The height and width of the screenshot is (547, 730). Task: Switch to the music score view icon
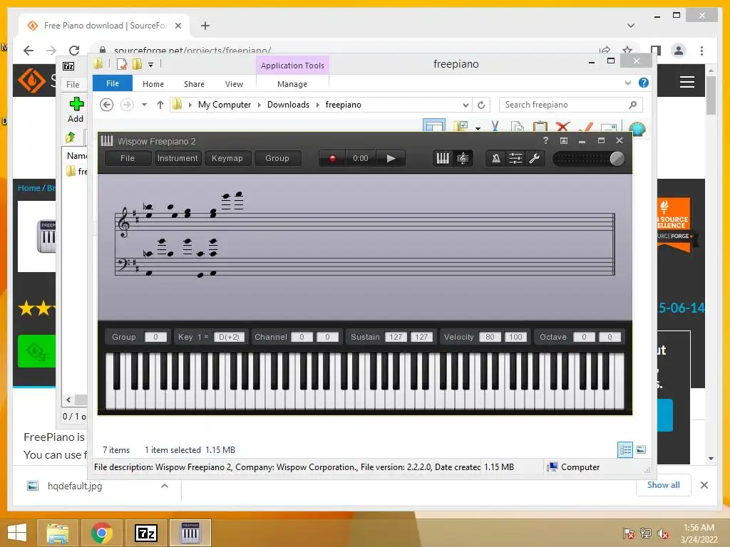(x=463, y=159)
